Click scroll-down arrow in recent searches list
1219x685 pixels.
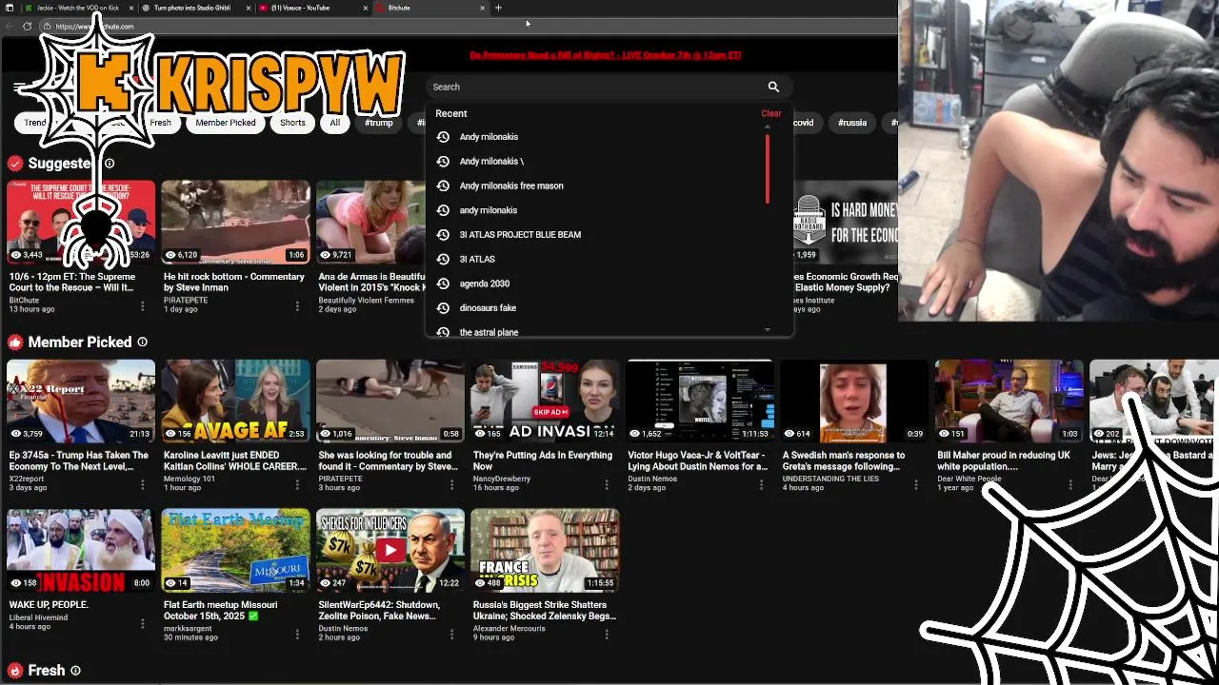768,330
